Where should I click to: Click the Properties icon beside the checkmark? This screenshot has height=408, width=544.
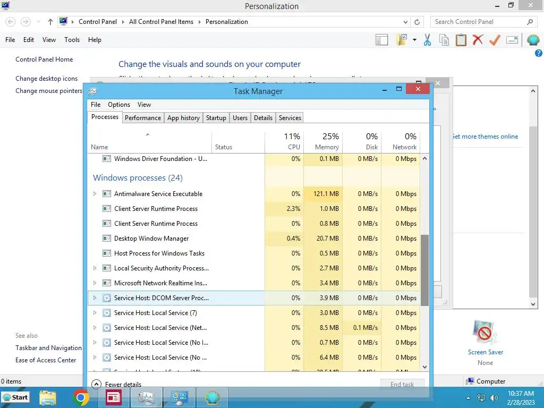point(512,40)
